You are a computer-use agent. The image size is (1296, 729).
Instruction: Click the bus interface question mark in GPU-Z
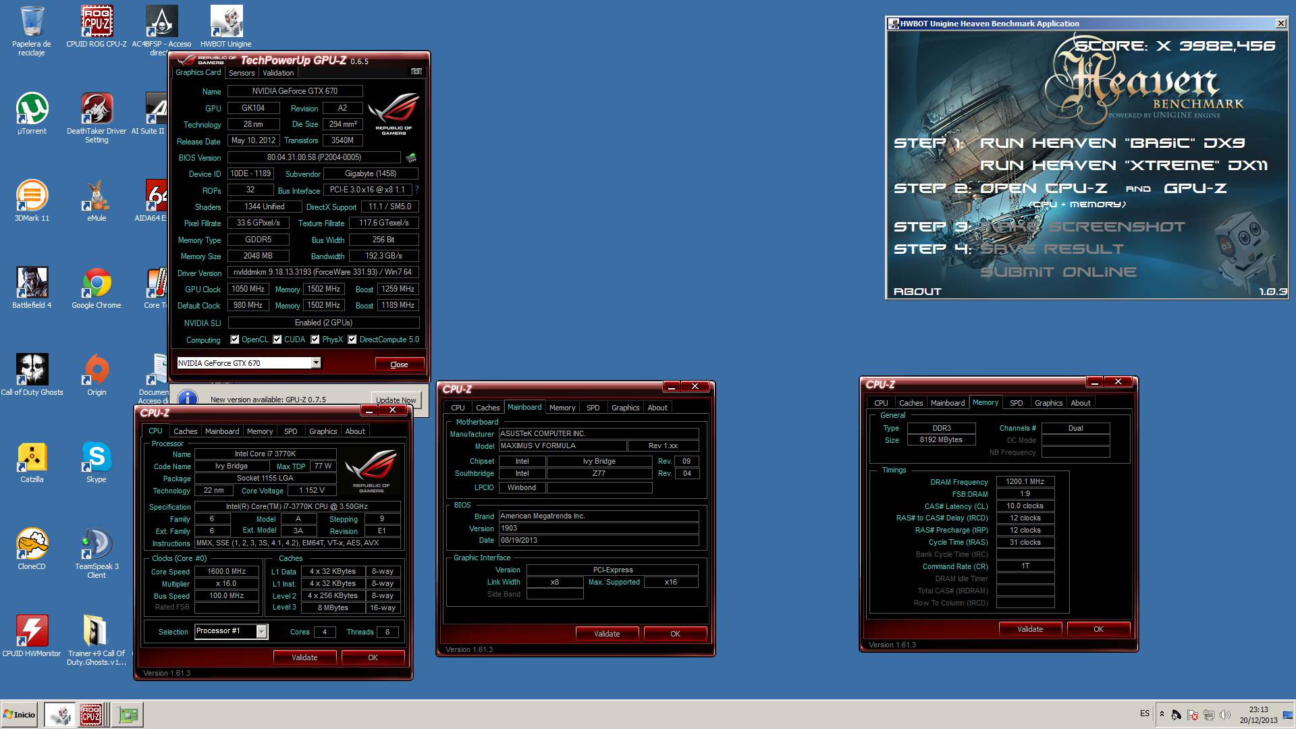(416, 190)
